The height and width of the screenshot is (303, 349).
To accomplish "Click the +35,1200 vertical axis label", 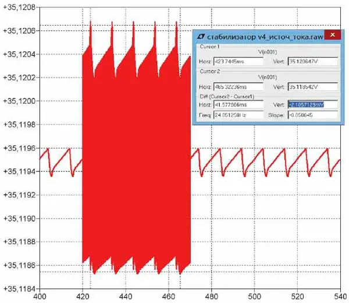I will pyautogui.click(x=19, y=101).
